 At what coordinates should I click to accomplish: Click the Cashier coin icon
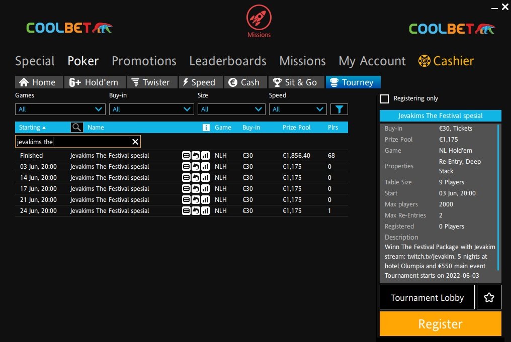424,61
